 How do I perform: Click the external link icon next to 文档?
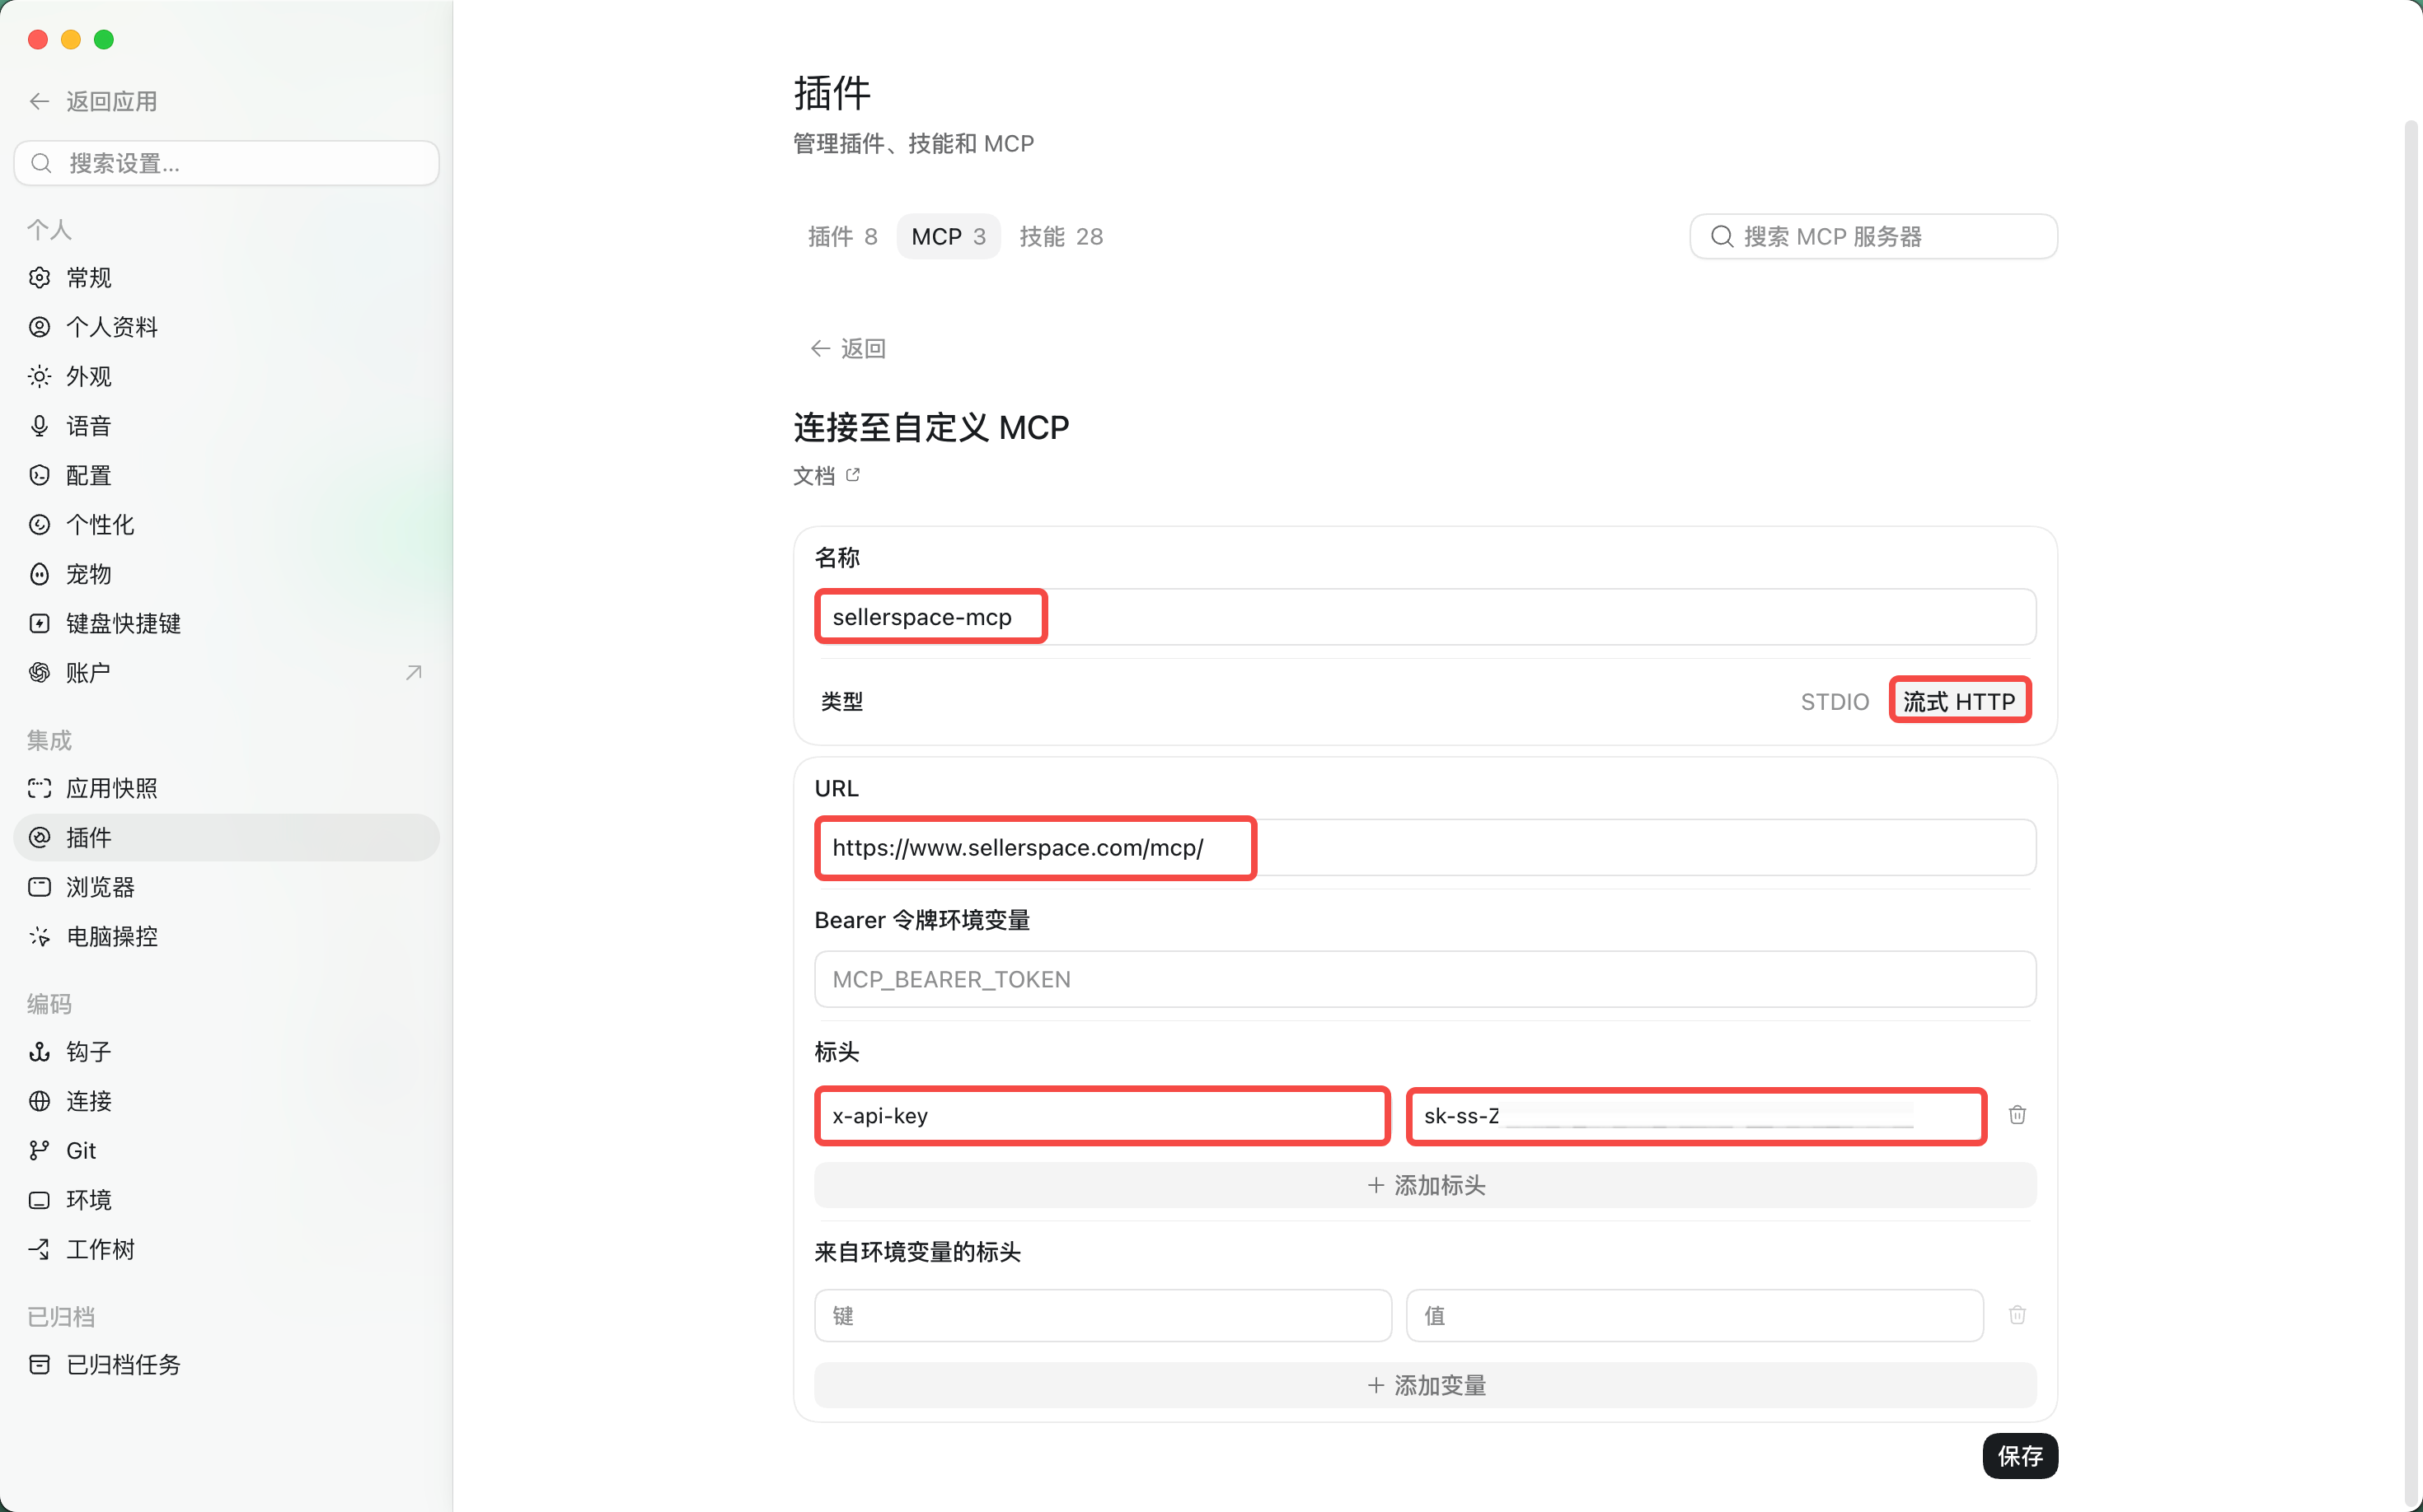[853, 475]
